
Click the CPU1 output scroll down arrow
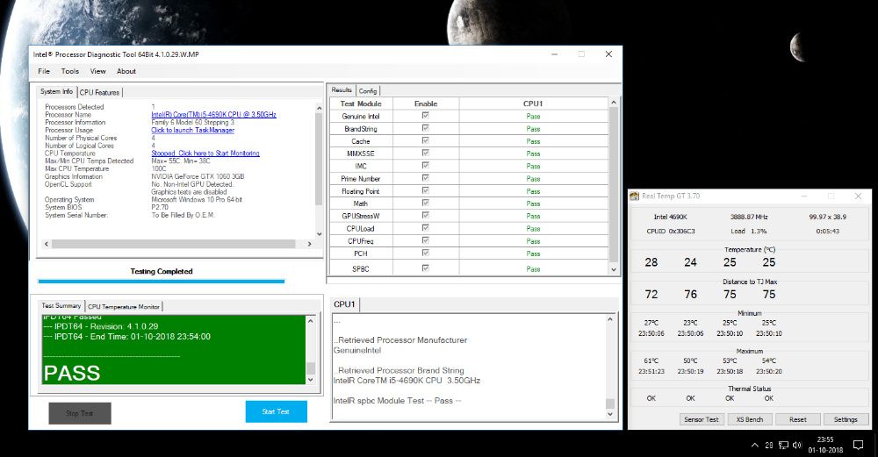pyautogui.click(x=610, y=414)
